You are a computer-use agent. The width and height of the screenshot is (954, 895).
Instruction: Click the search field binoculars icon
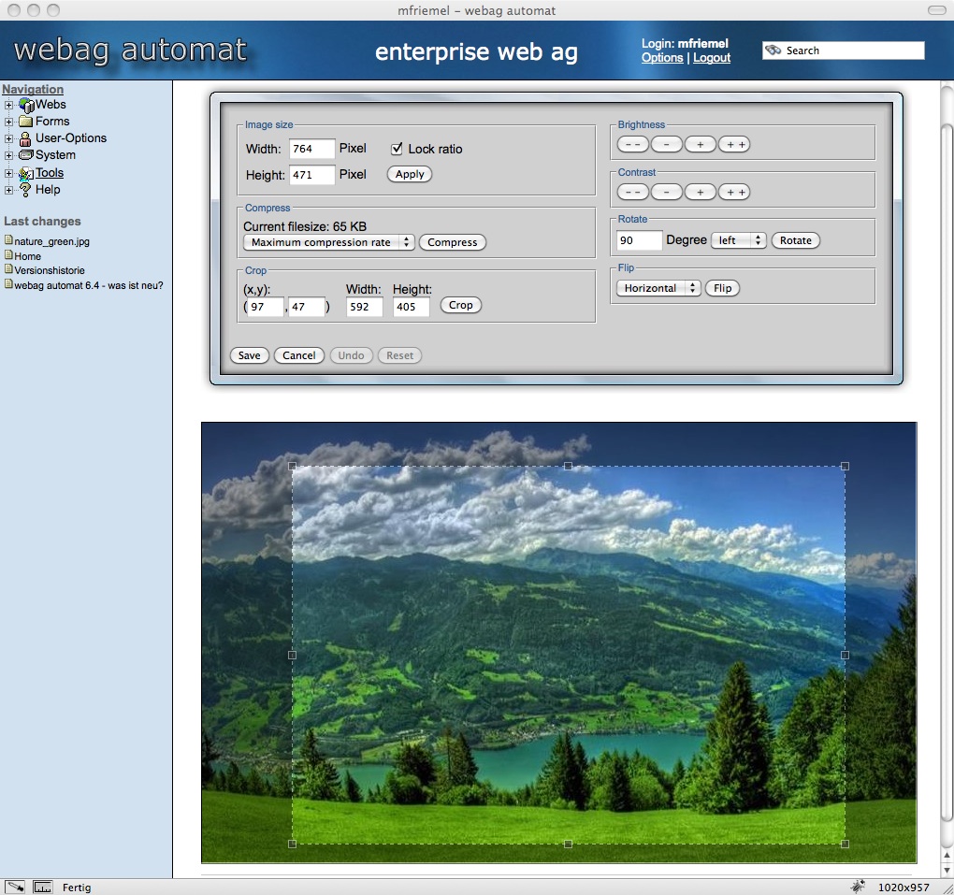coord(773,51)
